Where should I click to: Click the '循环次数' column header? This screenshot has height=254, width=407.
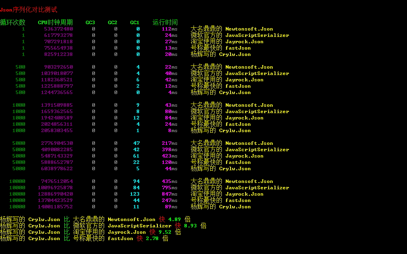click(x=13, y=23)
